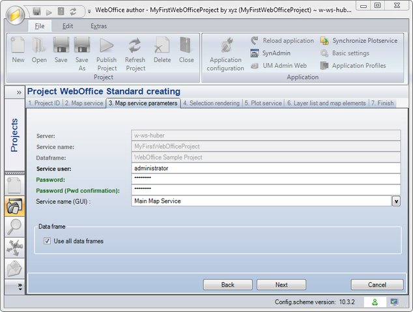Click Refresh icon in quick access toolbar

pyautogui.click(x=73, y=11)
